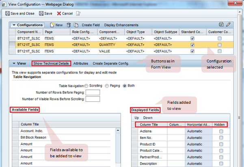The width and height of the screenshot is (244, 167).
Task: Click the Save and Close button
Action: click(20, 13)
